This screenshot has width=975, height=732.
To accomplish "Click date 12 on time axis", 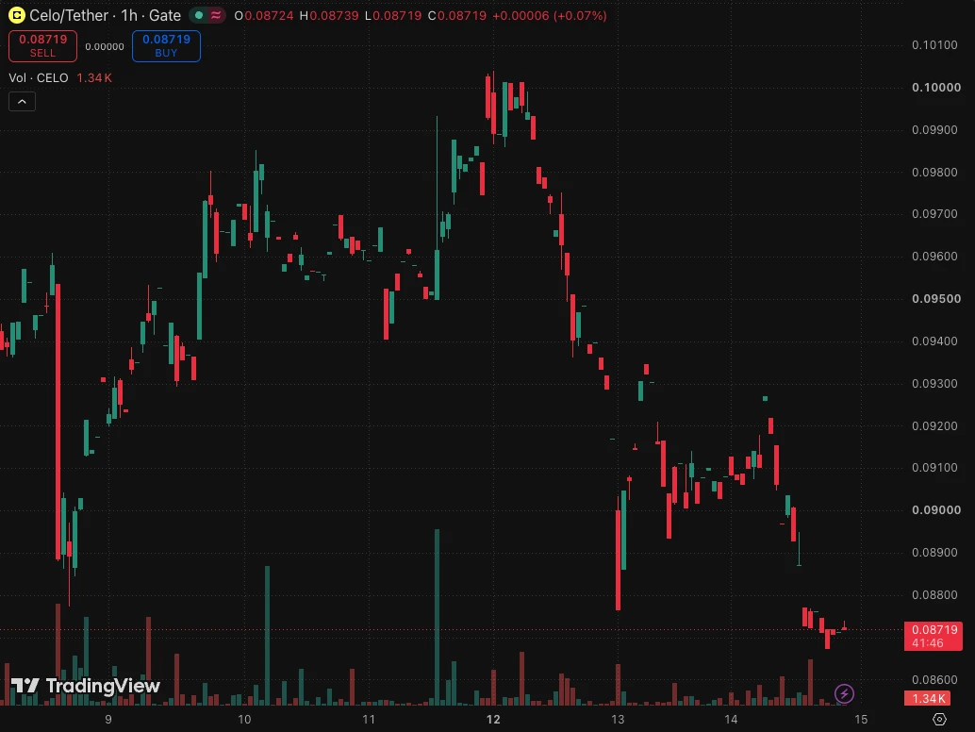I will click(x=493, y=720).
